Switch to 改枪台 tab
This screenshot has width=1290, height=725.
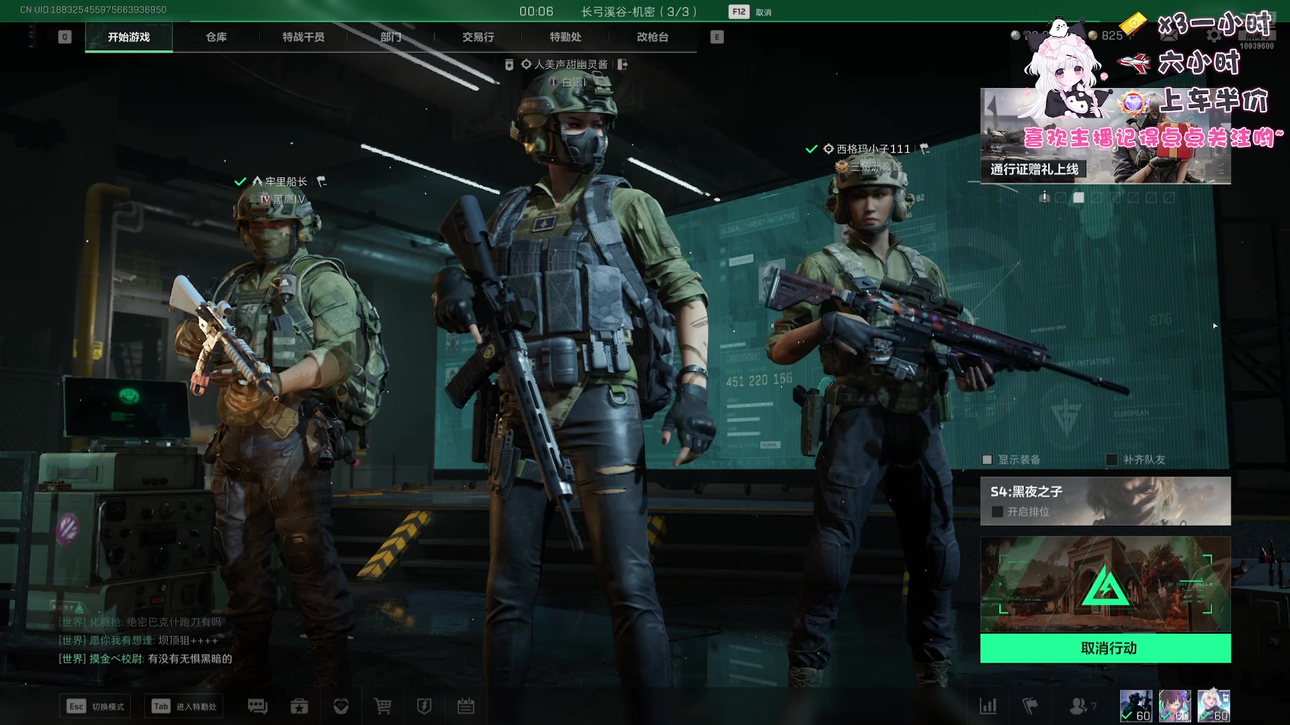pos(653,37)
